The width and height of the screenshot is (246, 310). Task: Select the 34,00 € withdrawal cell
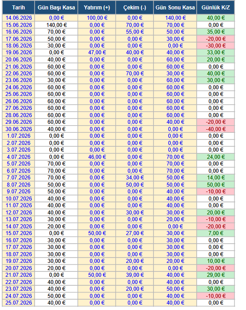tap(135, 178)
